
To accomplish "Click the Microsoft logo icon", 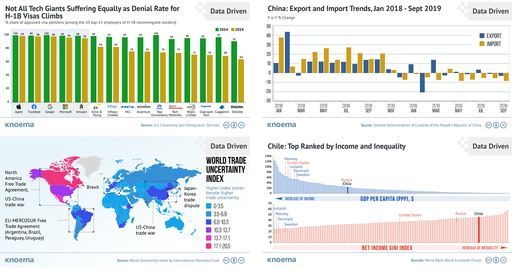I will [x=66, y=107].
